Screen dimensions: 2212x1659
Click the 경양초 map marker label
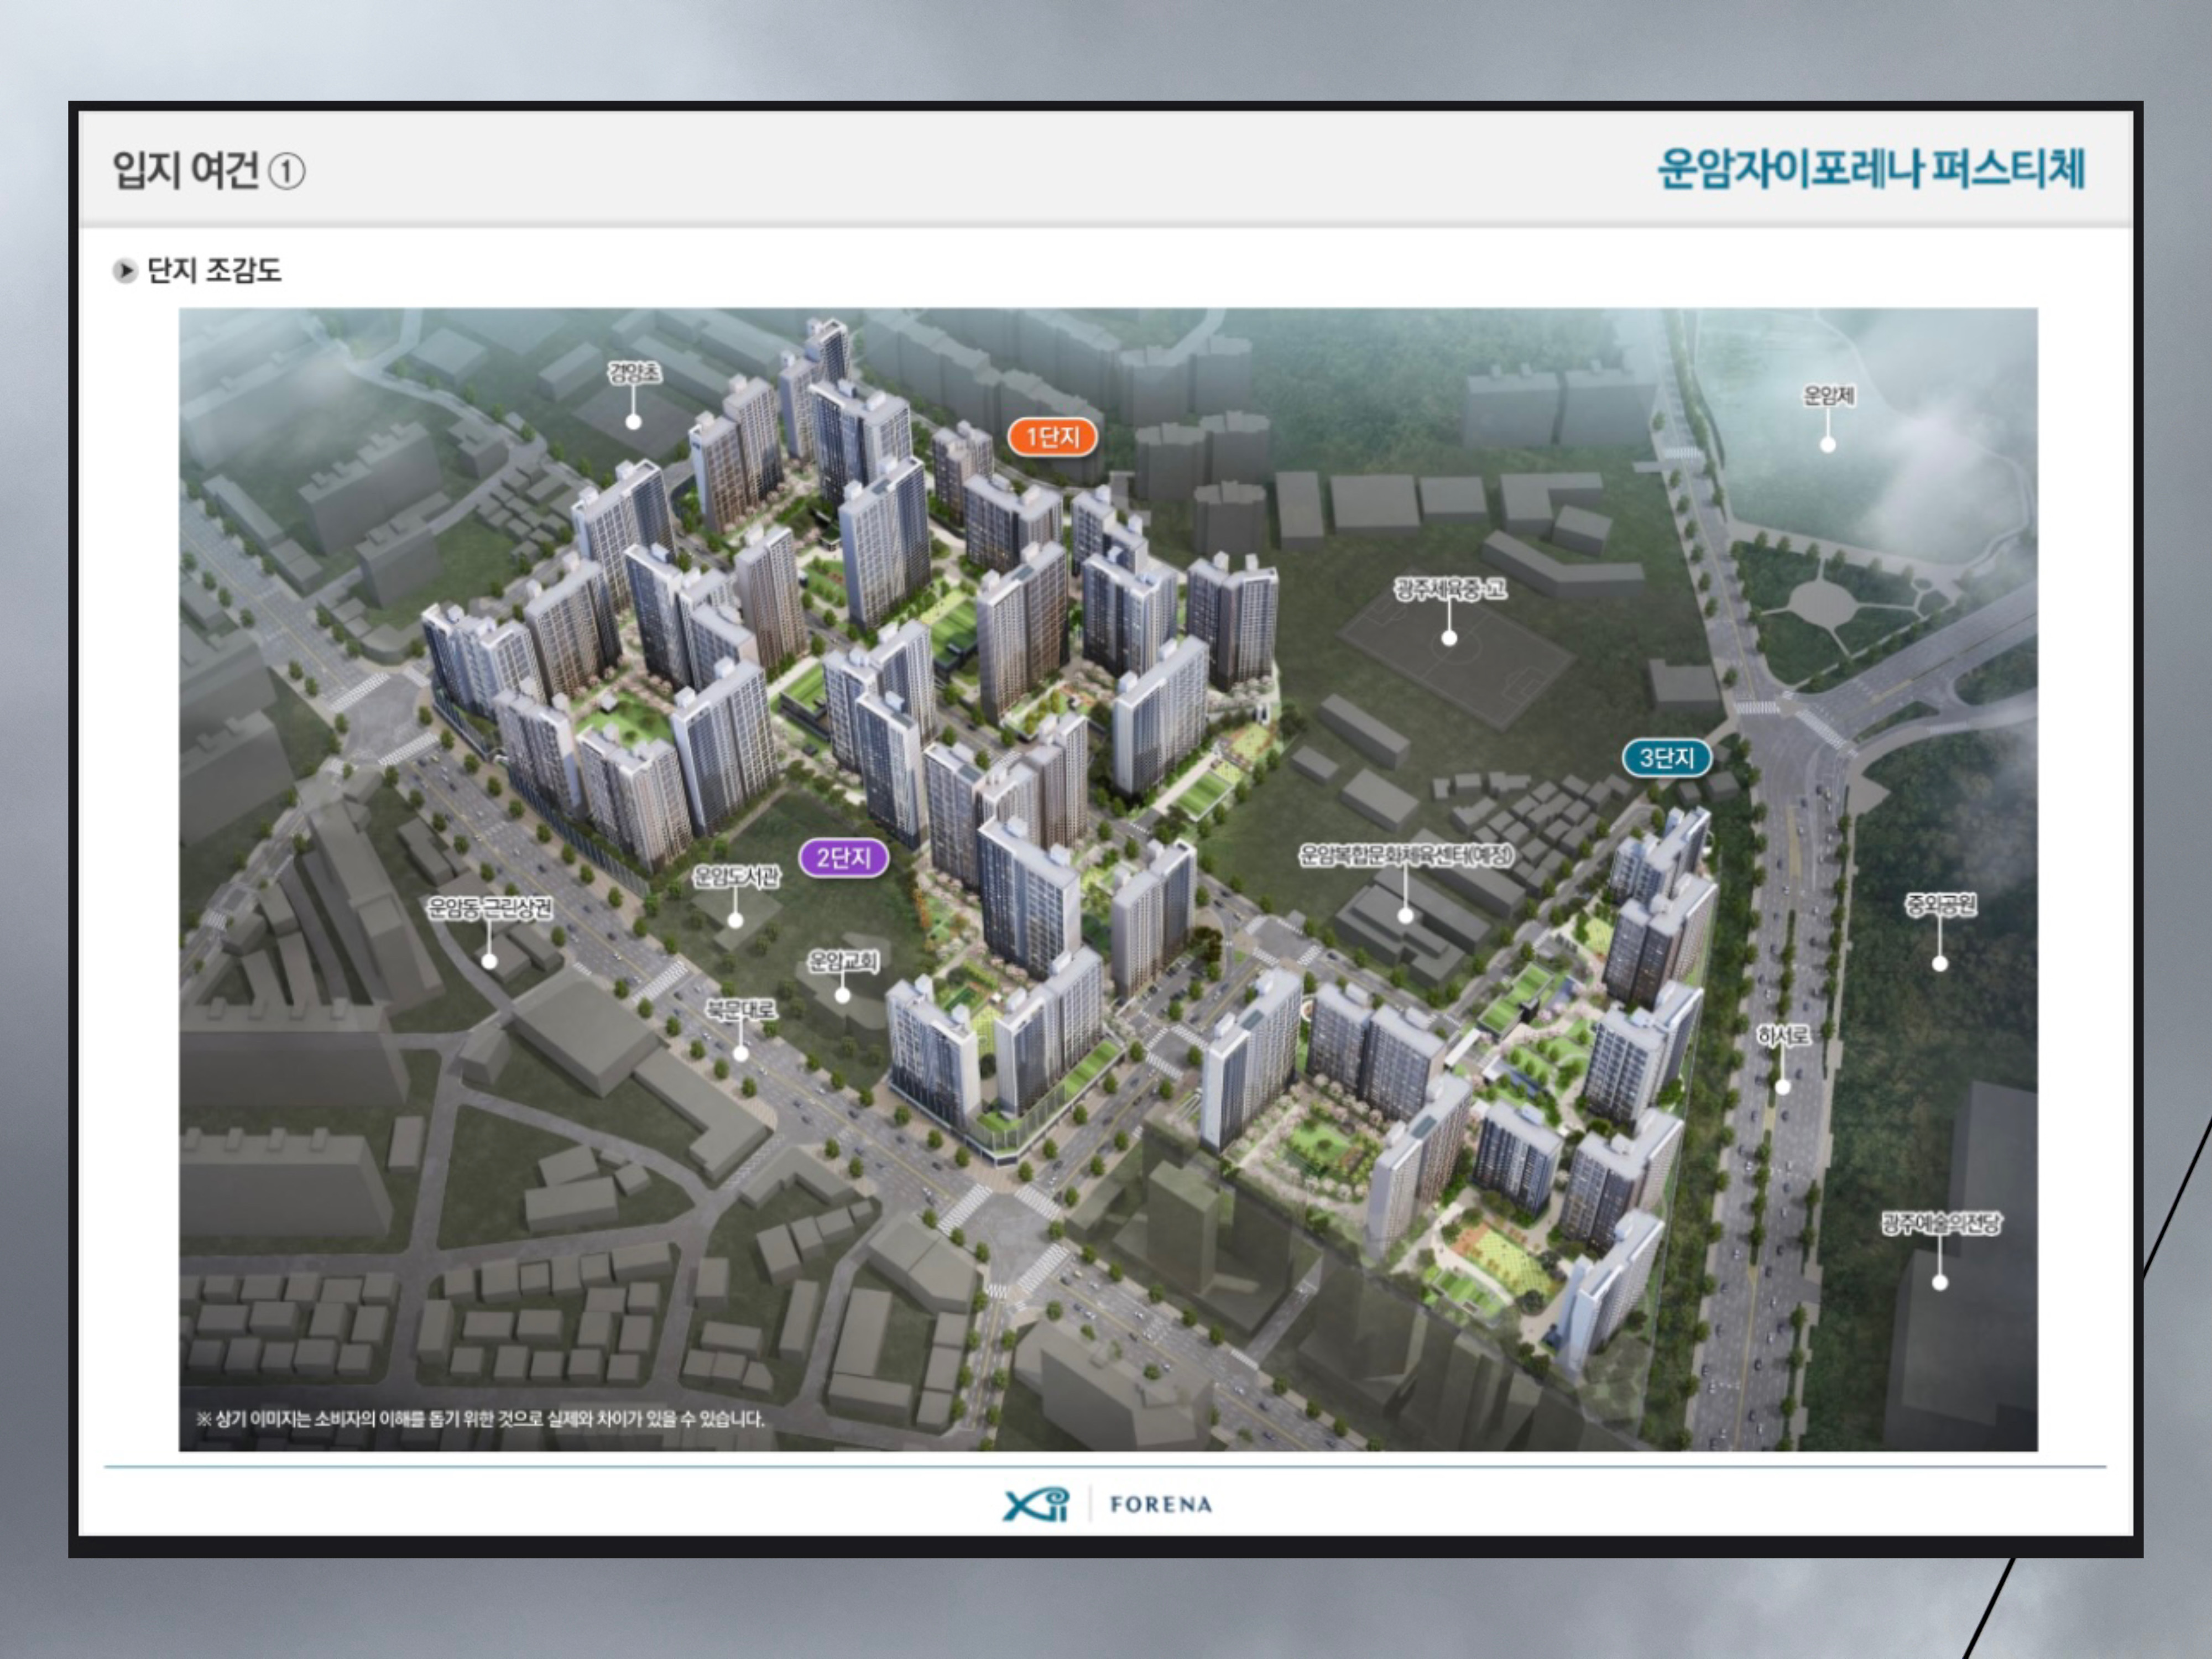634,374
